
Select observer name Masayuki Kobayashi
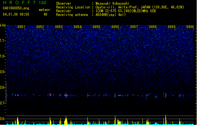click(x=112, y=3)
